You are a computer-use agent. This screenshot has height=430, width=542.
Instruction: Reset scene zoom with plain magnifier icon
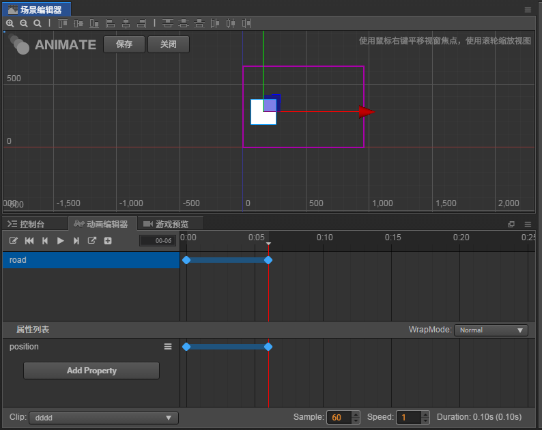coord(38,23)
